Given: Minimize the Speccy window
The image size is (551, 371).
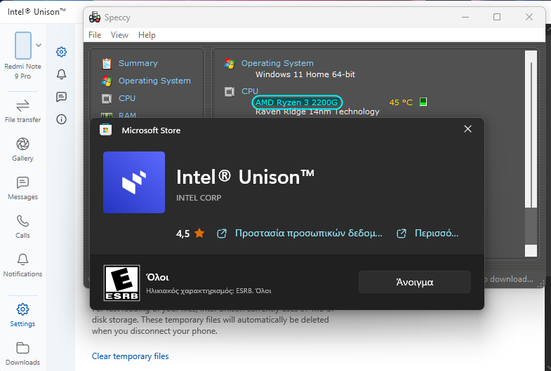Looking at the screenshot, I should [465, 17].
